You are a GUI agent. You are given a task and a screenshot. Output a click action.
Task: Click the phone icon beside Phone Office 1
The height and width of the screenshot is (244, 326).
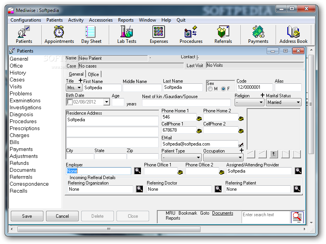180,172
